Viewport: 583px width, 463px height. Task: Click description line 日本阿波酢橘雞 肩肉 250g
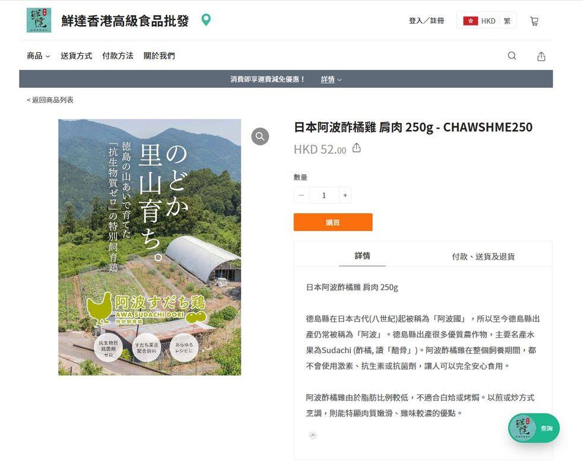click(351, 287)
